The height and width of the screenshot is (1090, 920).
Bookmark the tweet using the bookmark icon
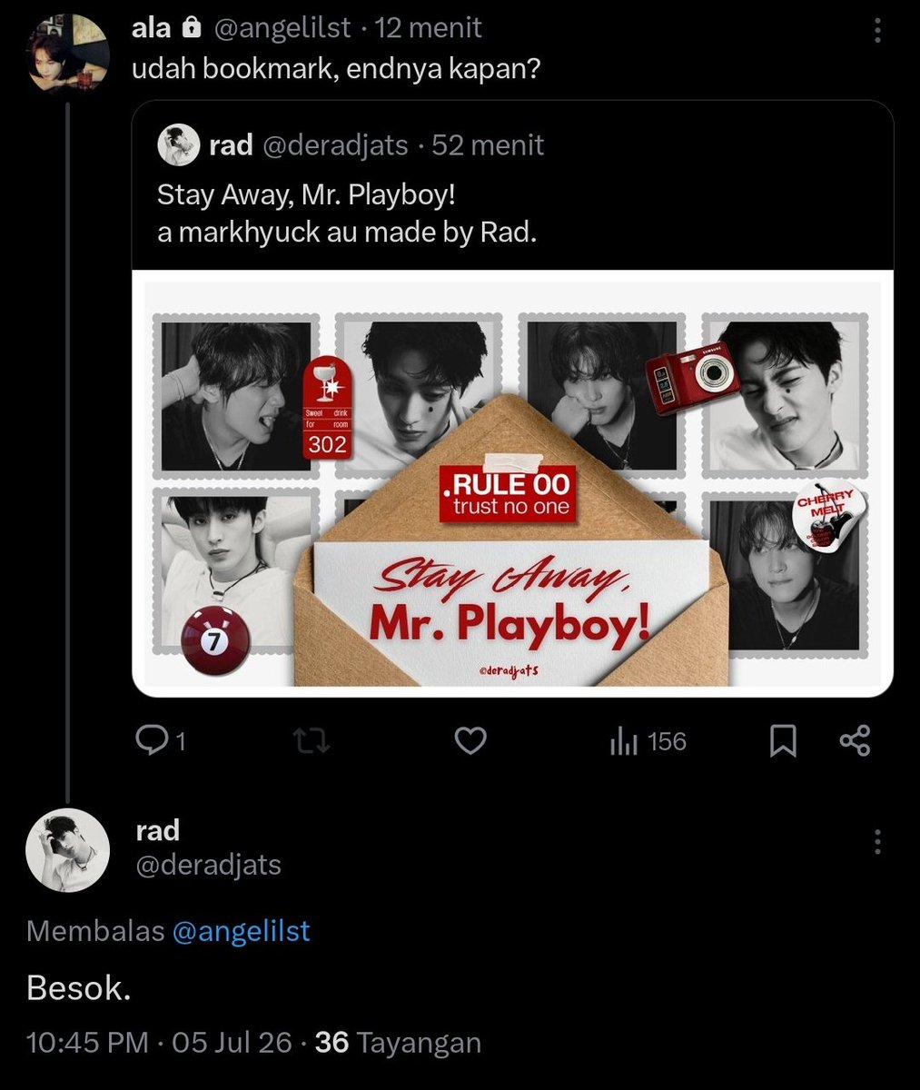coord(783,742)
